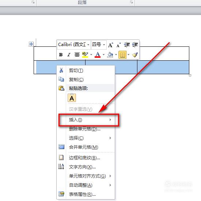The height and width of the screenshot is (201, 201).
Task: Center align text via mini toolbar
Action: [77, 55]
